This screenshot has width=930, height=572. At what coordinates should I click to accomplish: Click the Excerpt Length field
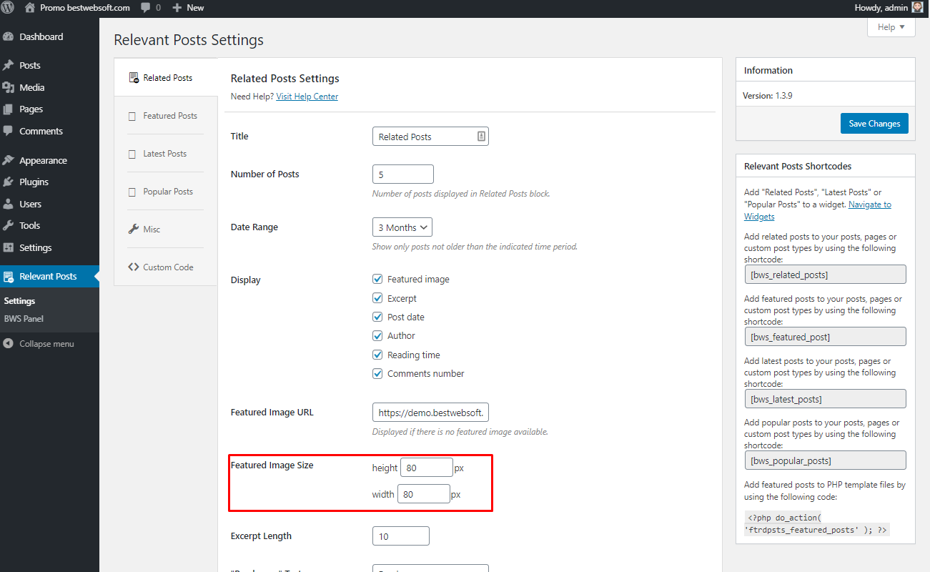[x=401, y=536]
